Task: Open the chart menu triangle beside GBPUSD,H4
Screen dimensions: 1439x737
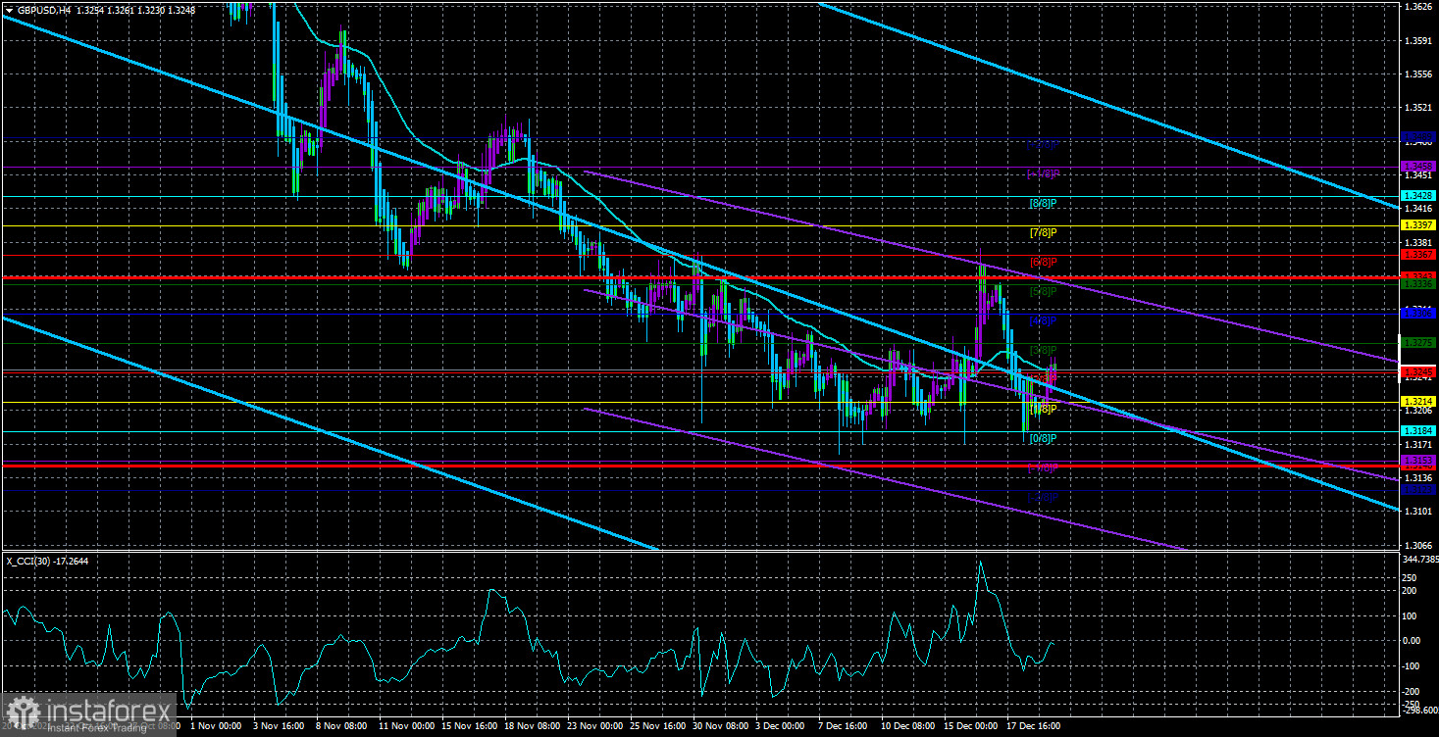Action: click(x=8, y=9)
